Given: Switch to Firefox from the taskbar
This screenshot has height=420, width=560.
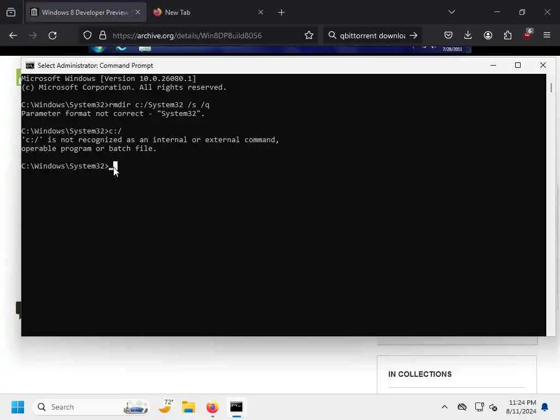Looking at the screenshot, I should coord(212,407).
